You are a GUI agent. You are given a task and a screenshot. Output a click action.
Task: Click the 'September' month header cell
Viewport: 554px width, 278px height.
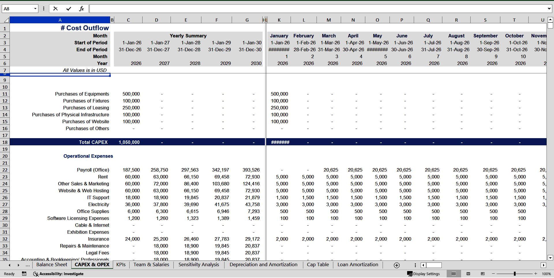coord(485,36)
